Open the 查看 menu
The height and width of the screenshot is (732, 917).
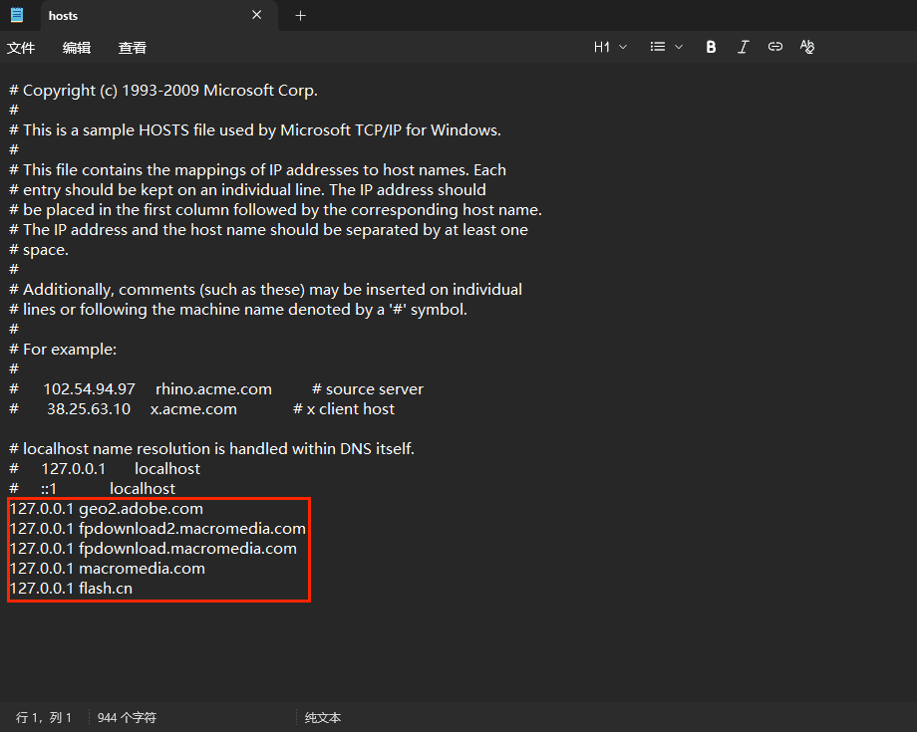point(133,48)
